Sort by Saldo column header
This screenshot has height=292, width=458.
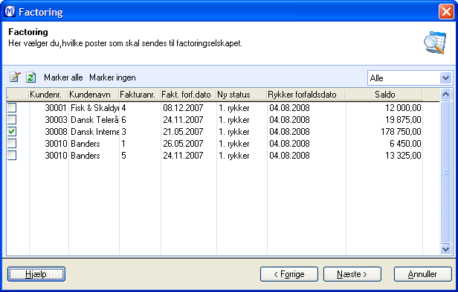384,95
